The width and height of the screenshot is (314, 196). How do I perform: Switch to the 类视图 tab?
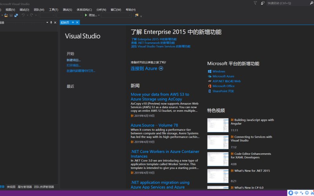11,187
